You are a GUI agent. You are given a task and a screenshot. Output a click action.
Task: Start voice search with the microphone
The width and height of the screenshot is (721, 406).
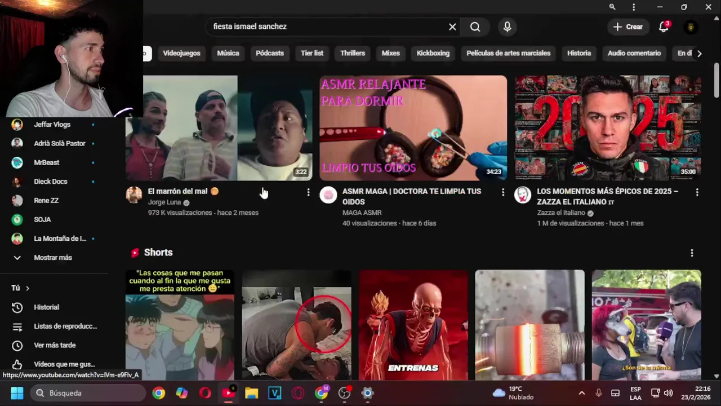508,27
